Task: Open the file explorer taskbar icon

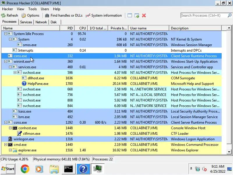Action: [54, 169]
